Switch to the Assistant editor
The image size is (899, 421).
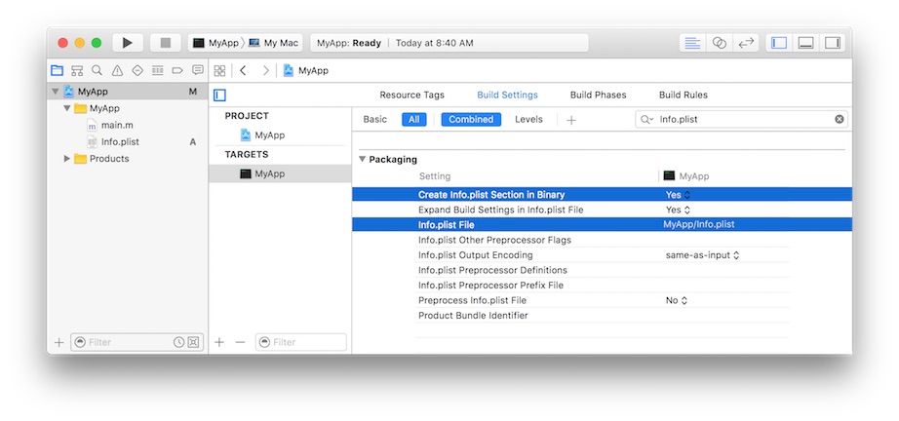point(719,43)
